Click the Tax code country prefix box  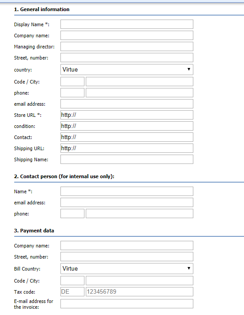[72, 292]
